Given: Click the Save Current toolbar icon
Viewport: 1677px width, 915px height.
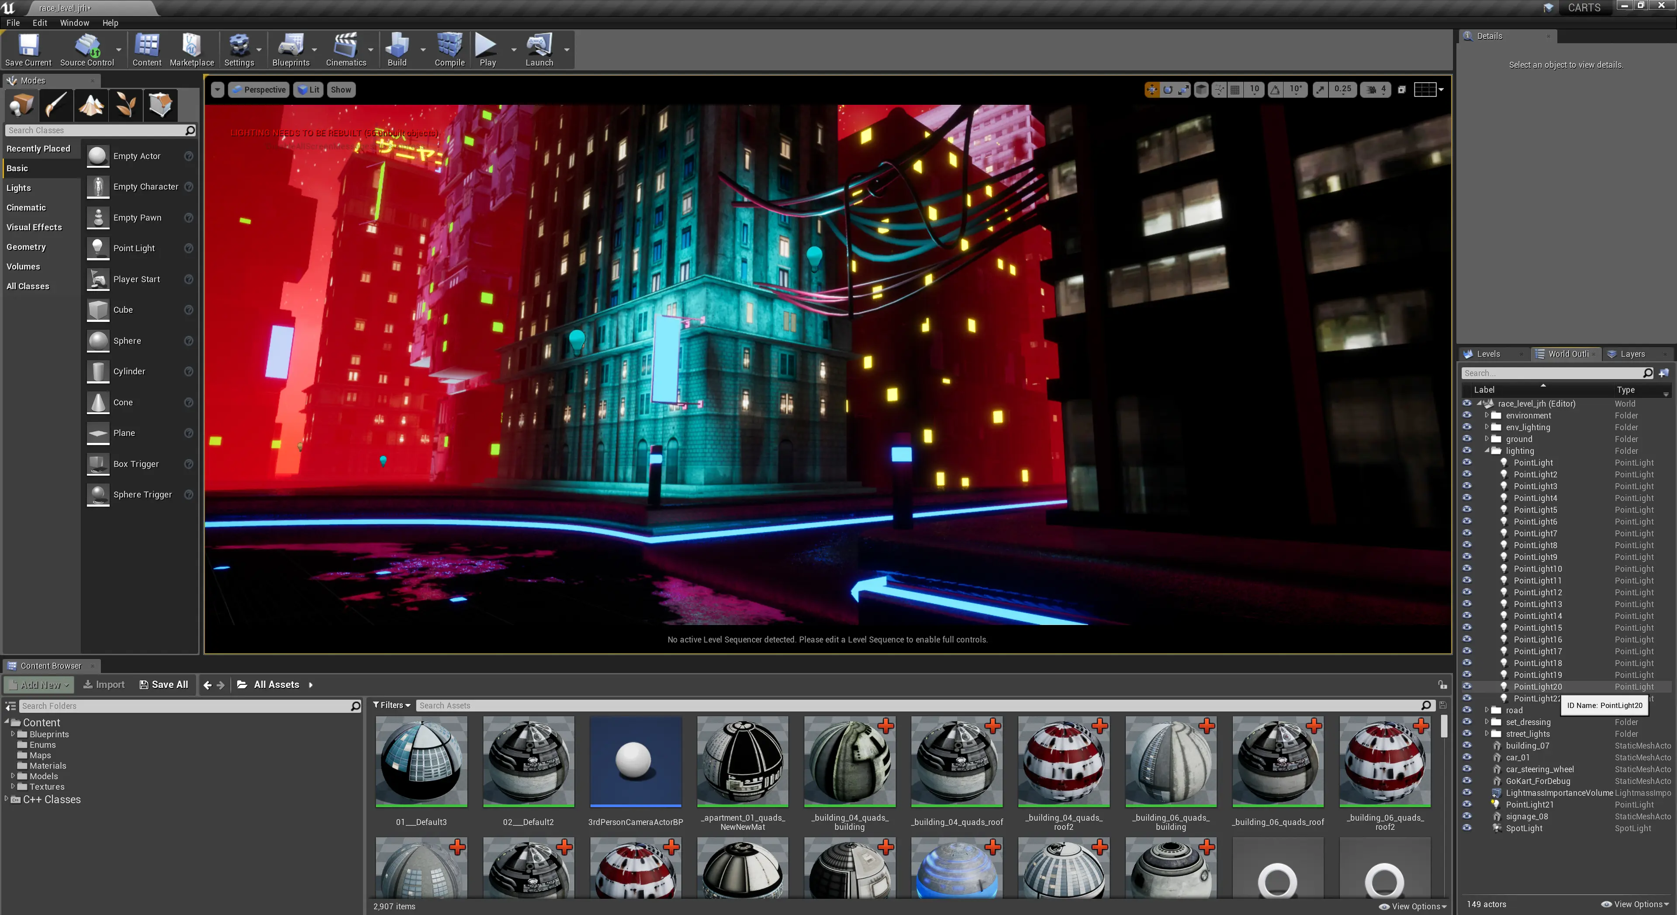Looking at the screenshot, I should pyautogui.click(x=28, y=45).
